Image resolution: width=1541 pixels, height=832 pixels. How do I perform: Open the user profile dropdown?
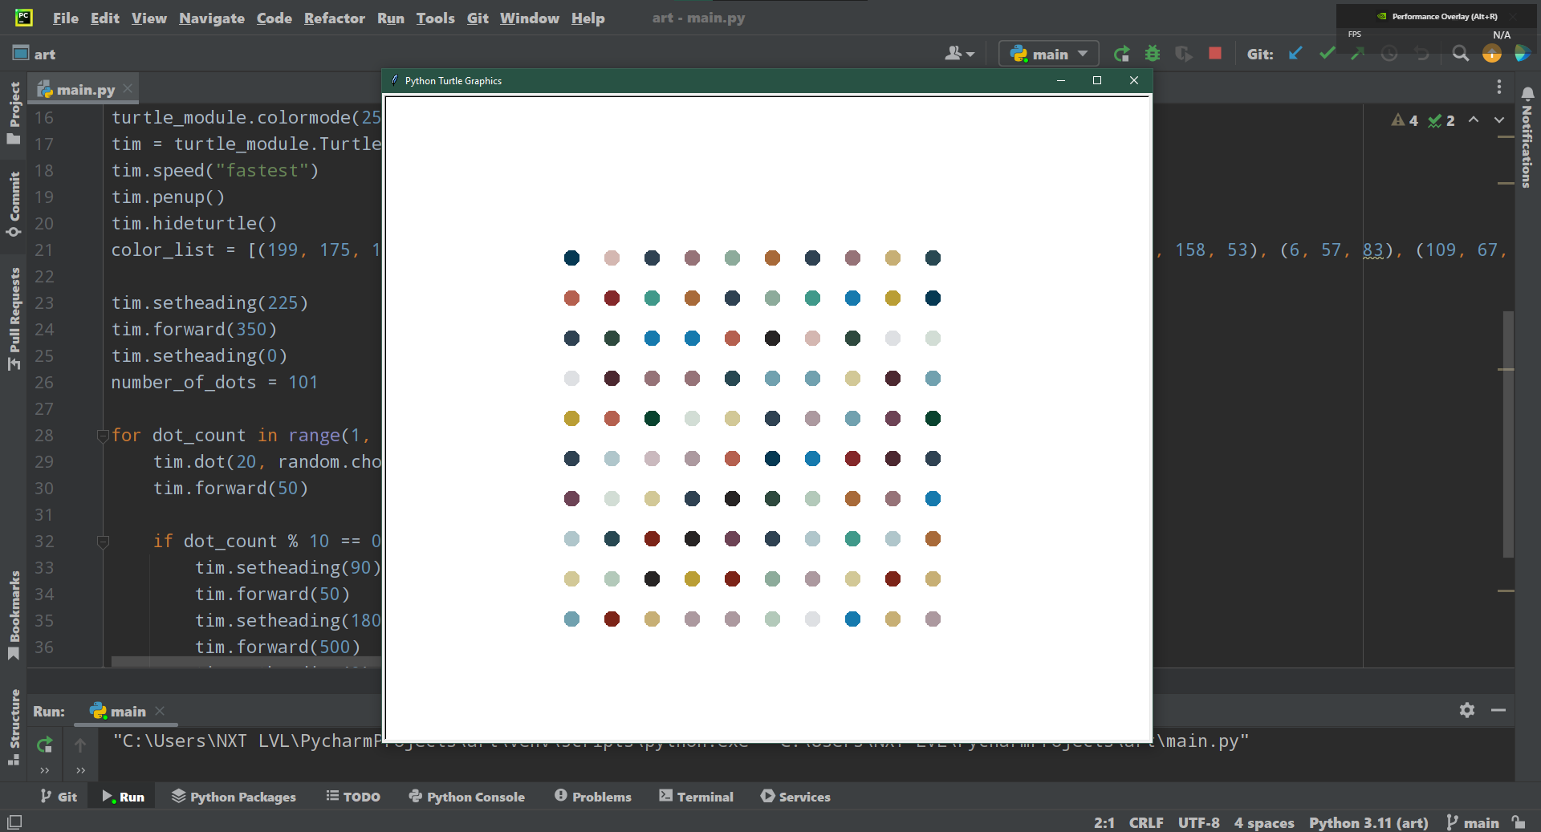click(958, 54)
